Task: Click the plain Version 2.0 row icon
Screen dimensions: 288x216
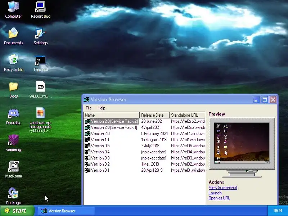Action: coord(87,134)
